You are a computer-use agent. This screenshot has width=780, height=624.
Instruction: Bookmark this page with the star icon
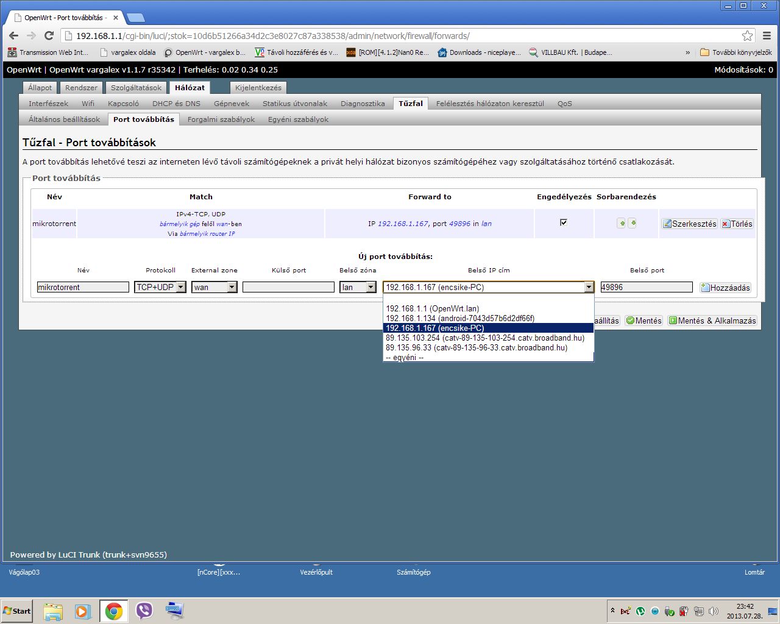747,35
